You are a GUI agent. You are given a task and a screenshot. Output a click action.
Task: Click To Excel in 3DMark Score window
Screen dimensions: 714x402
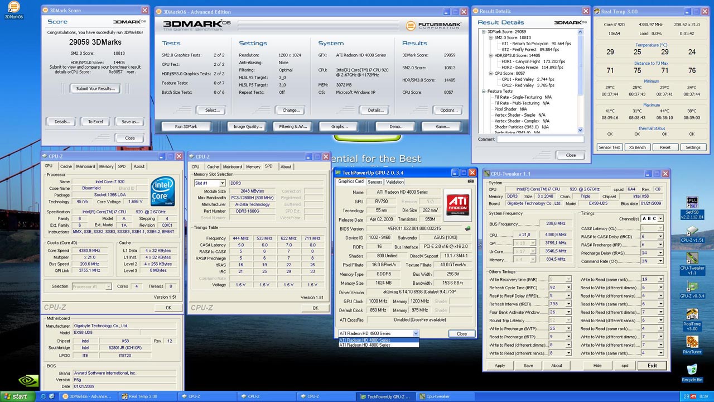[95, 122]
